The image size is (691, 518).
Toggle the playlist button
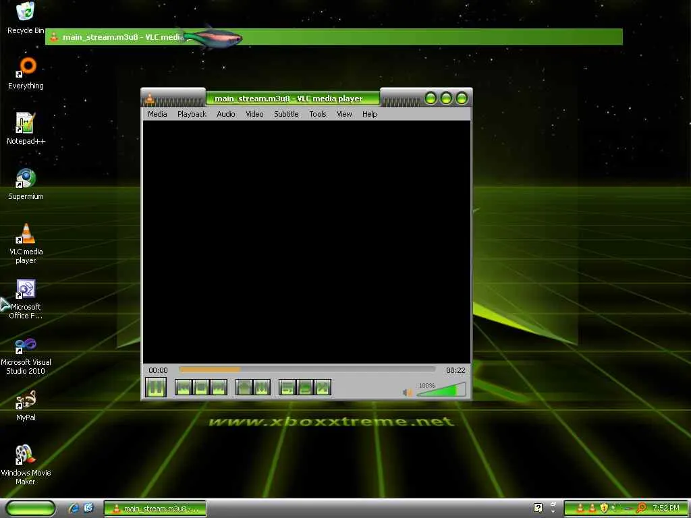pos(287,388)
